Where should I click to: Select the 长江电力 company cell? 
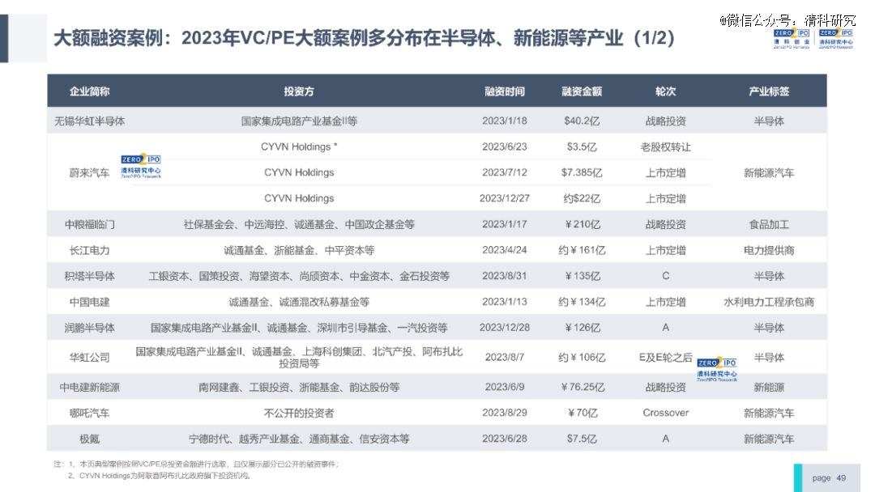coord(89,250)
